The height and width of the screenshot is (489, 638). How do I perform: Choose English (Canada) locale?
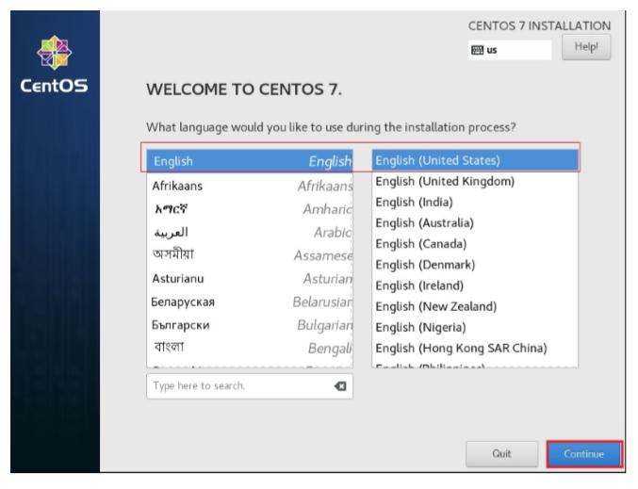coord(475,244)
